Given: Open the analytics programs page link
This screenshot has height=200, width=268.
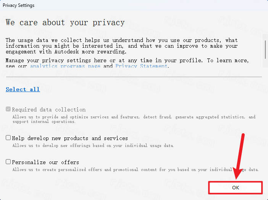Looking at the screenshot, I should [x=65, y=66].
